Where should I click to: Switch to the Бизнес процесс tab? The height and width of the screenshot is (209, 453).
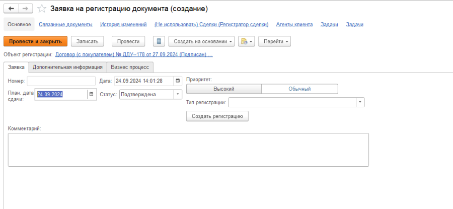click(x=130, y=67)
